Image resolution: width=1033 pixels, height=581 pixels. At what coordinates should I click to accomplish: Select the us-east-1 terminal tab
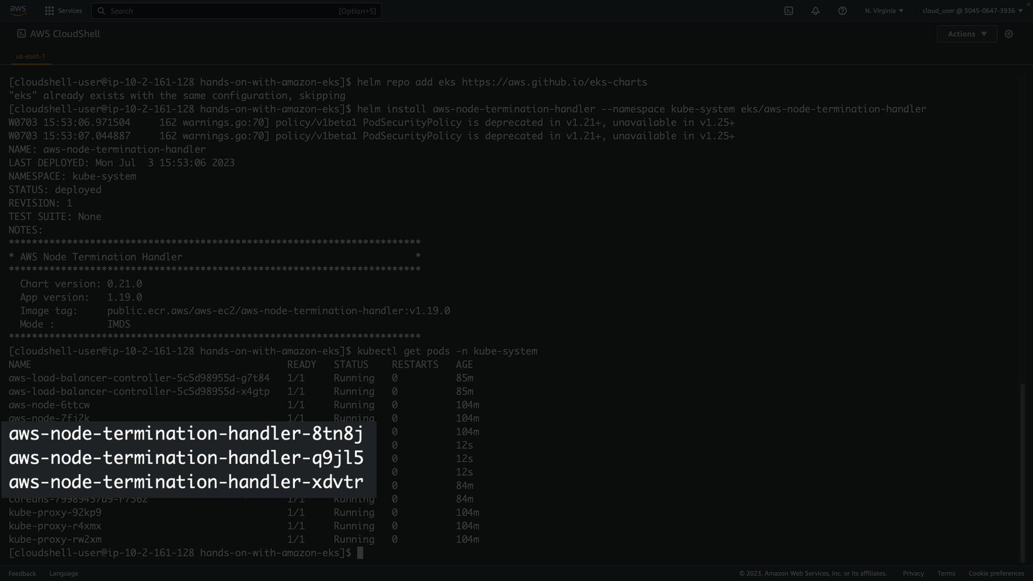pyautogui.click(x=31, y=56)
